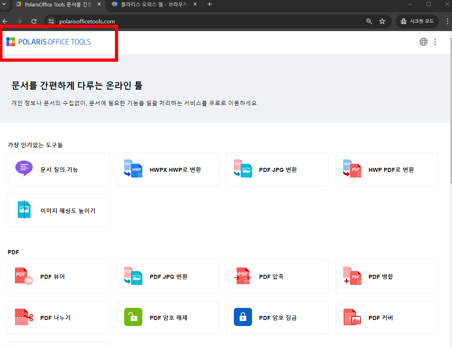
Task: Bookmark the page with the star
Action: click(382, 21)
